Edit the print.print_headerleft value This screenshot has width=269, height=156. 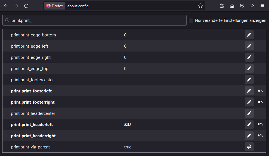click(249, 125)
